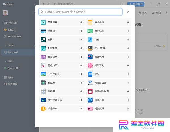Open 收藏夹 favorites in the sidebar

coord(9,30)
